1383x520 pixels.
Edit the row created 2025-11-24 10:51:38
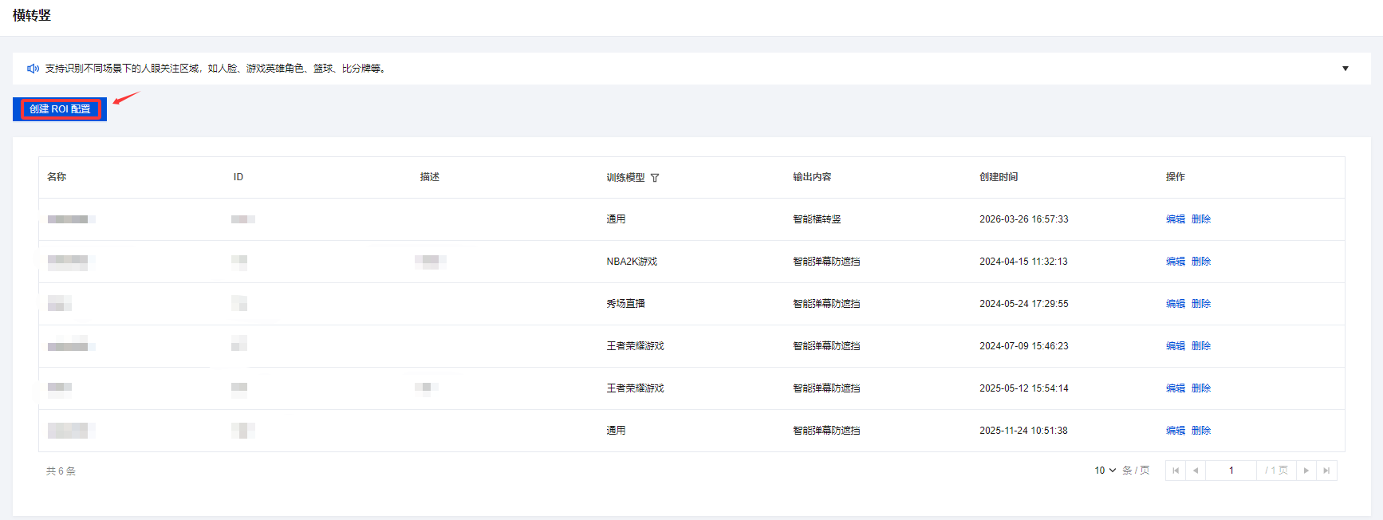(1176, 431)
